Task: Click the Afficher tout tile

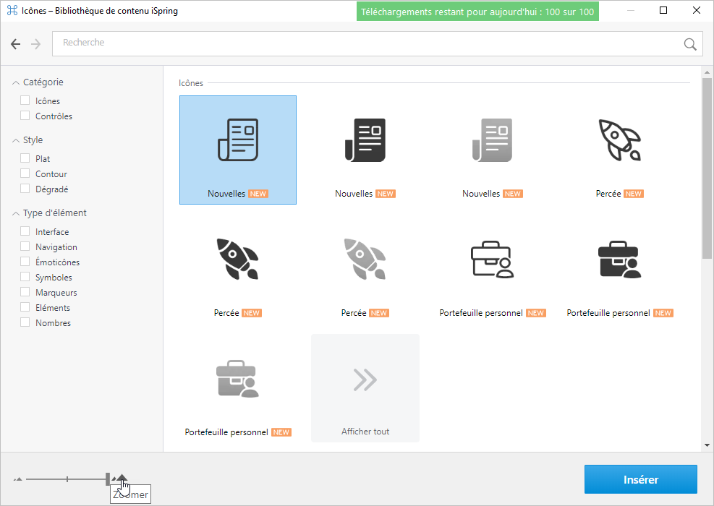Action: [365, 388]
